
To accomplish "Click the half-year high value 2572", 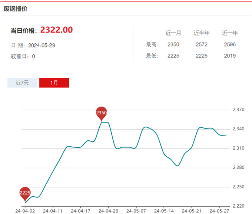I will tap(202, 44).
